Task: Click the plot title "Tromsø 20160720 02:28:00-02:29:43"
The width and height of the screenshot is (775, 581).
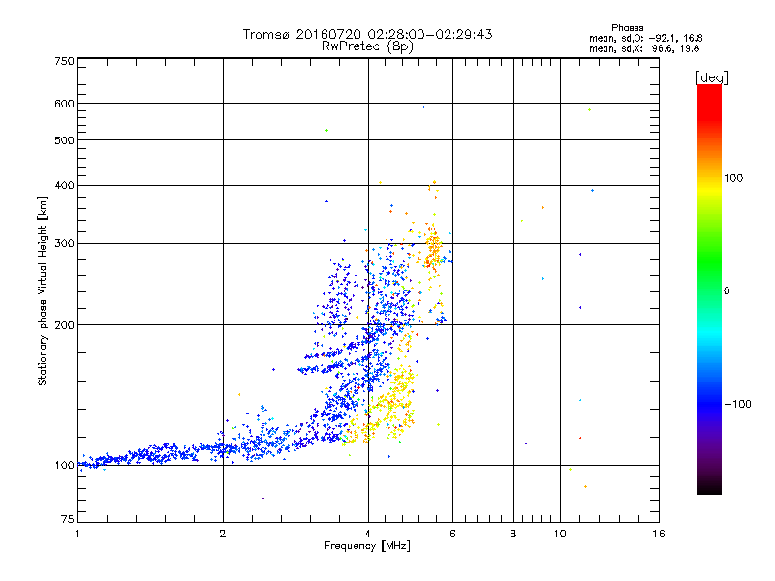Action: coord(368,34)
